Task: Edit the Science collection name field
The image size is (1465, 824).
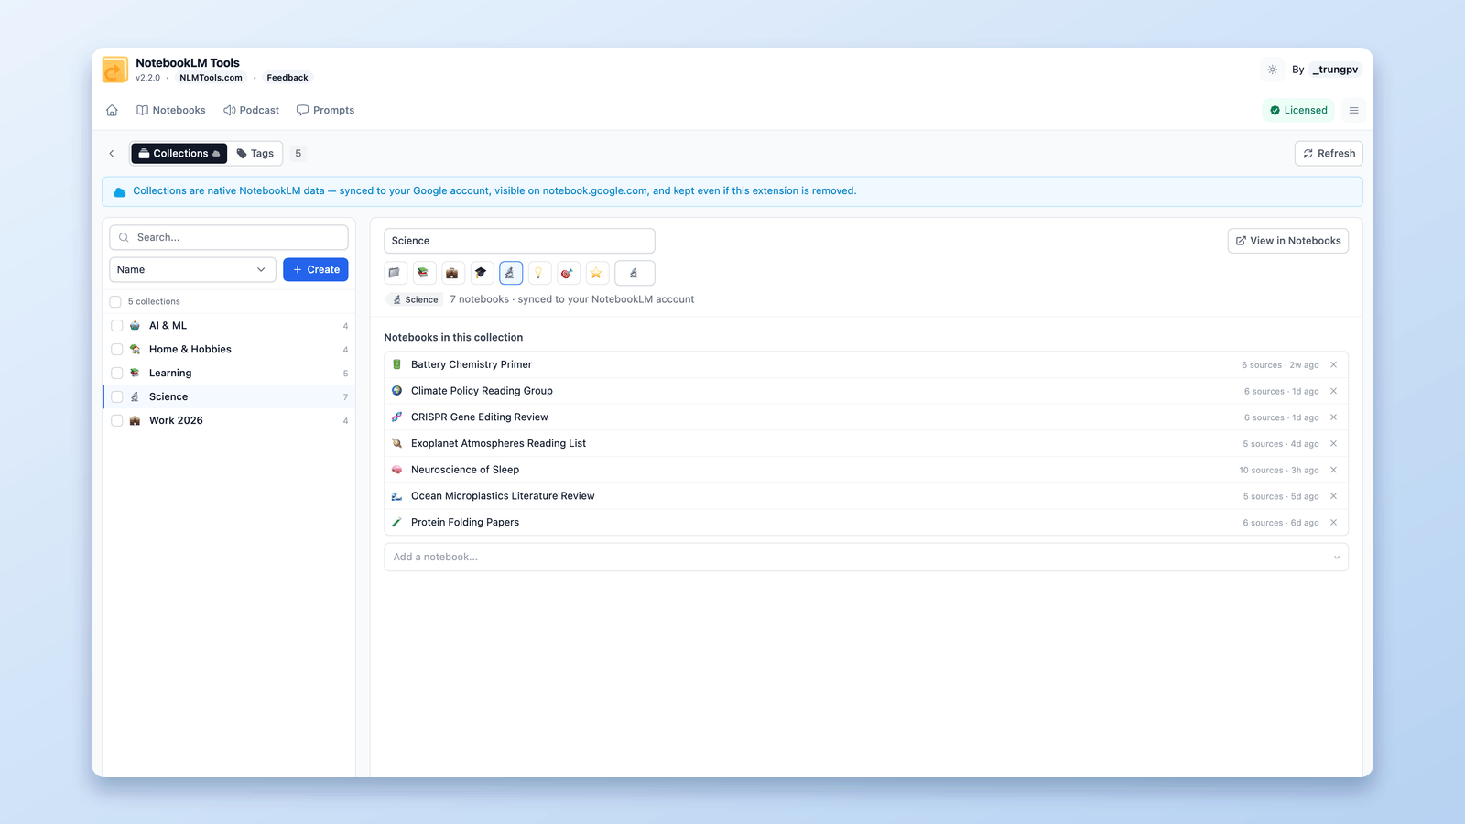Action: coord(519,241)
